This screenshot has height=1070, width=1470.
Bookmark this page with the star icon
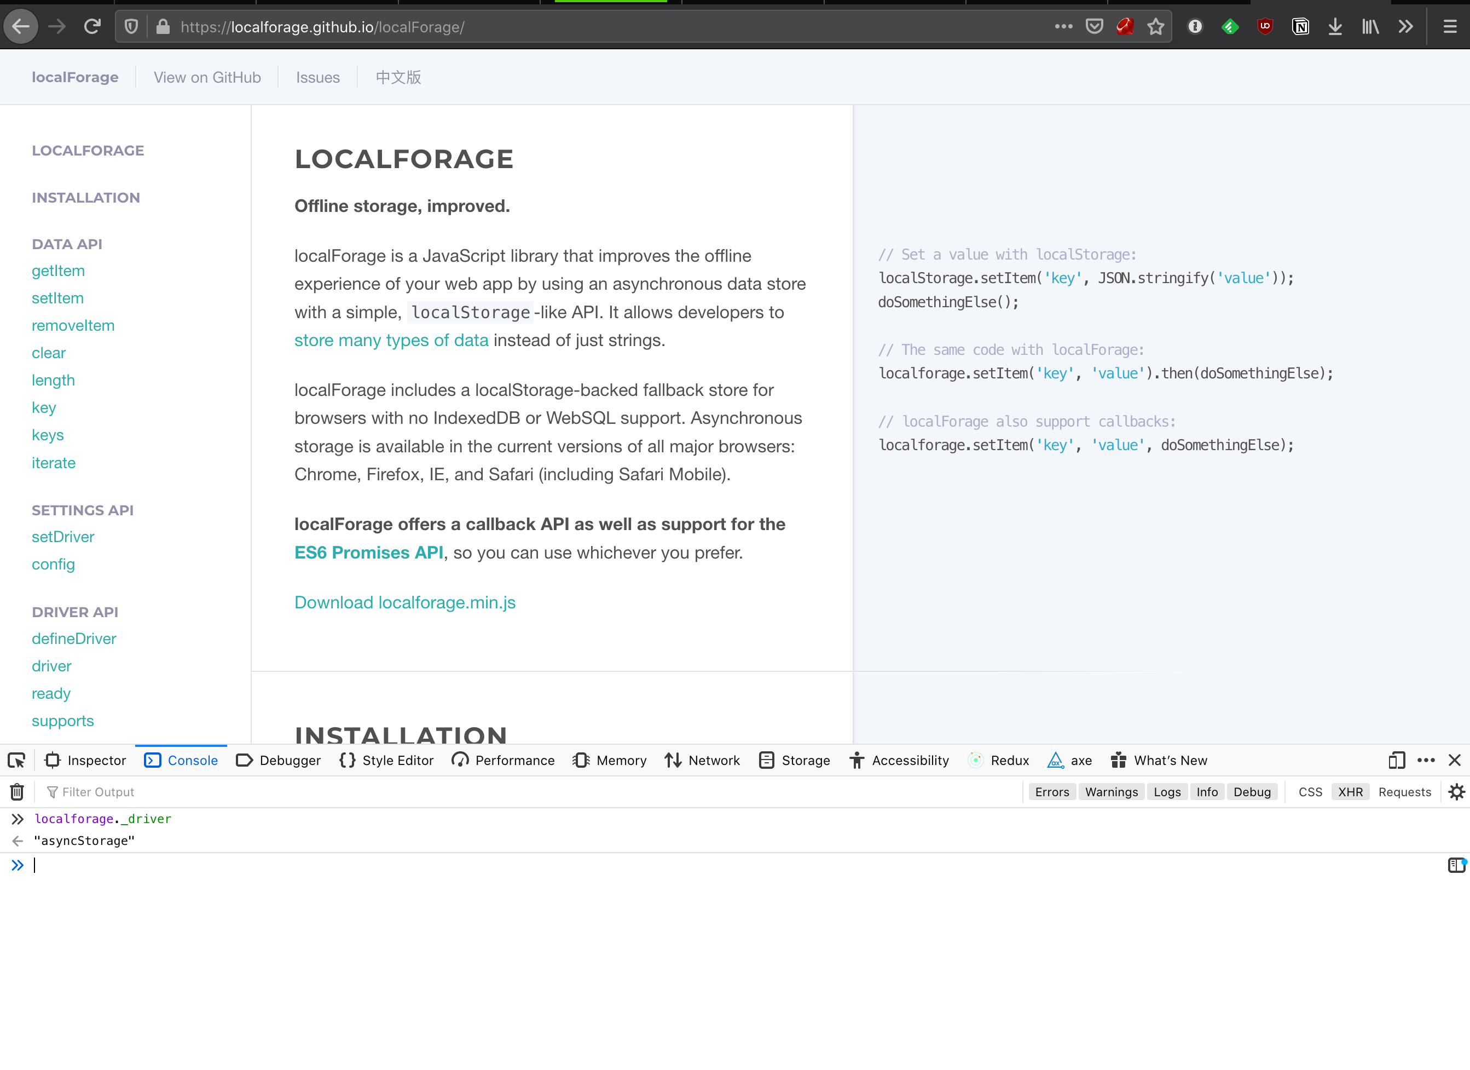(x=1156, y=27)
